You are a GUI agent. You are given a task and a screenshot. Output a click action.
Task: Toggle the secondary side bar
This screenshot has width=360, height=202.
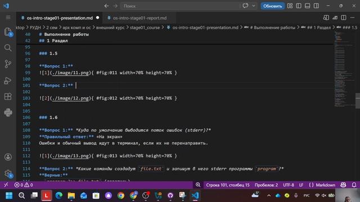tap(316, 6)
